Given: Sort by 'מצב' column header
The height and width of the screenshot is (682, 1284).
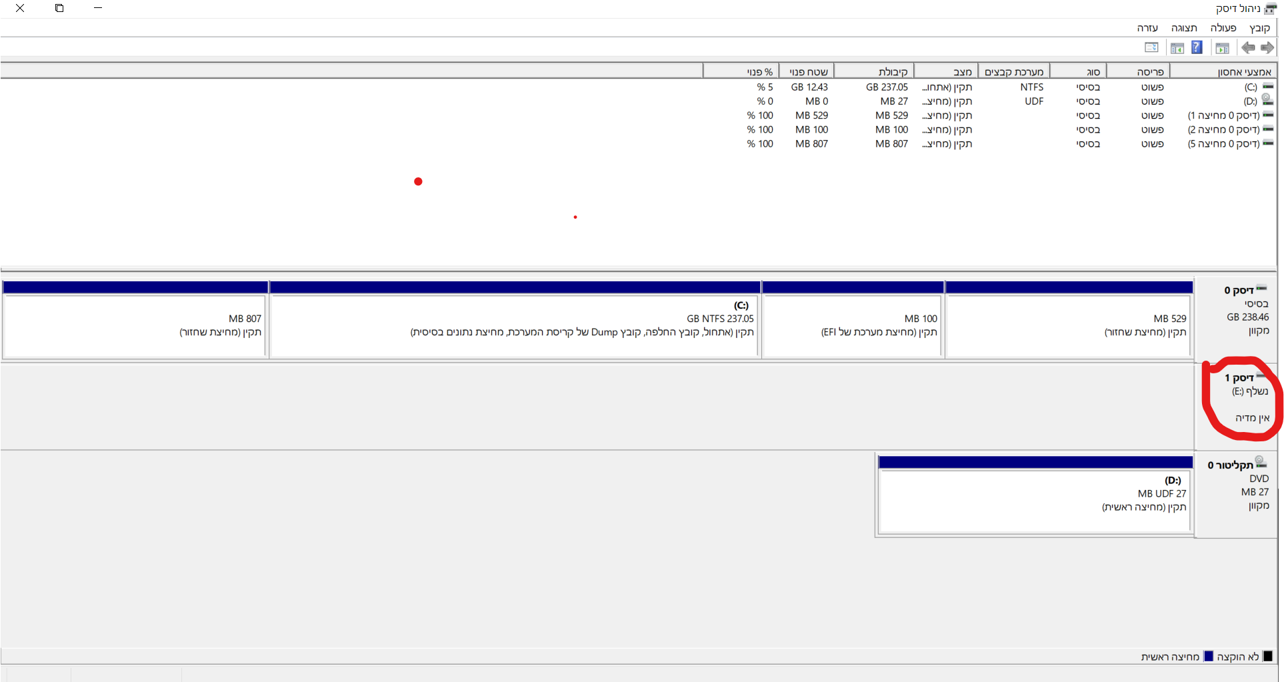Looking at the screenshot, I should tap(945, 71).
